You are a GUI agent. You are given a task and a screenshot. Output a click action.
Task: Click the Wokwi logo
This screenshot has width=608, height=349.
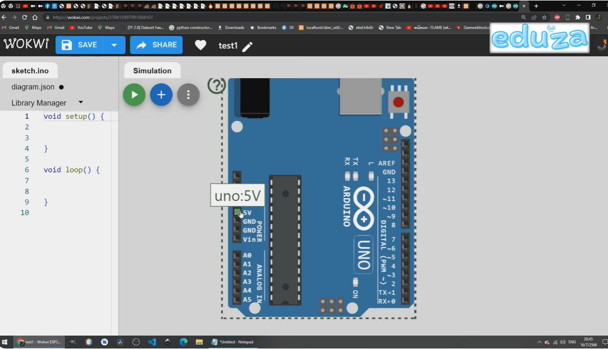[x=26, y=45]
